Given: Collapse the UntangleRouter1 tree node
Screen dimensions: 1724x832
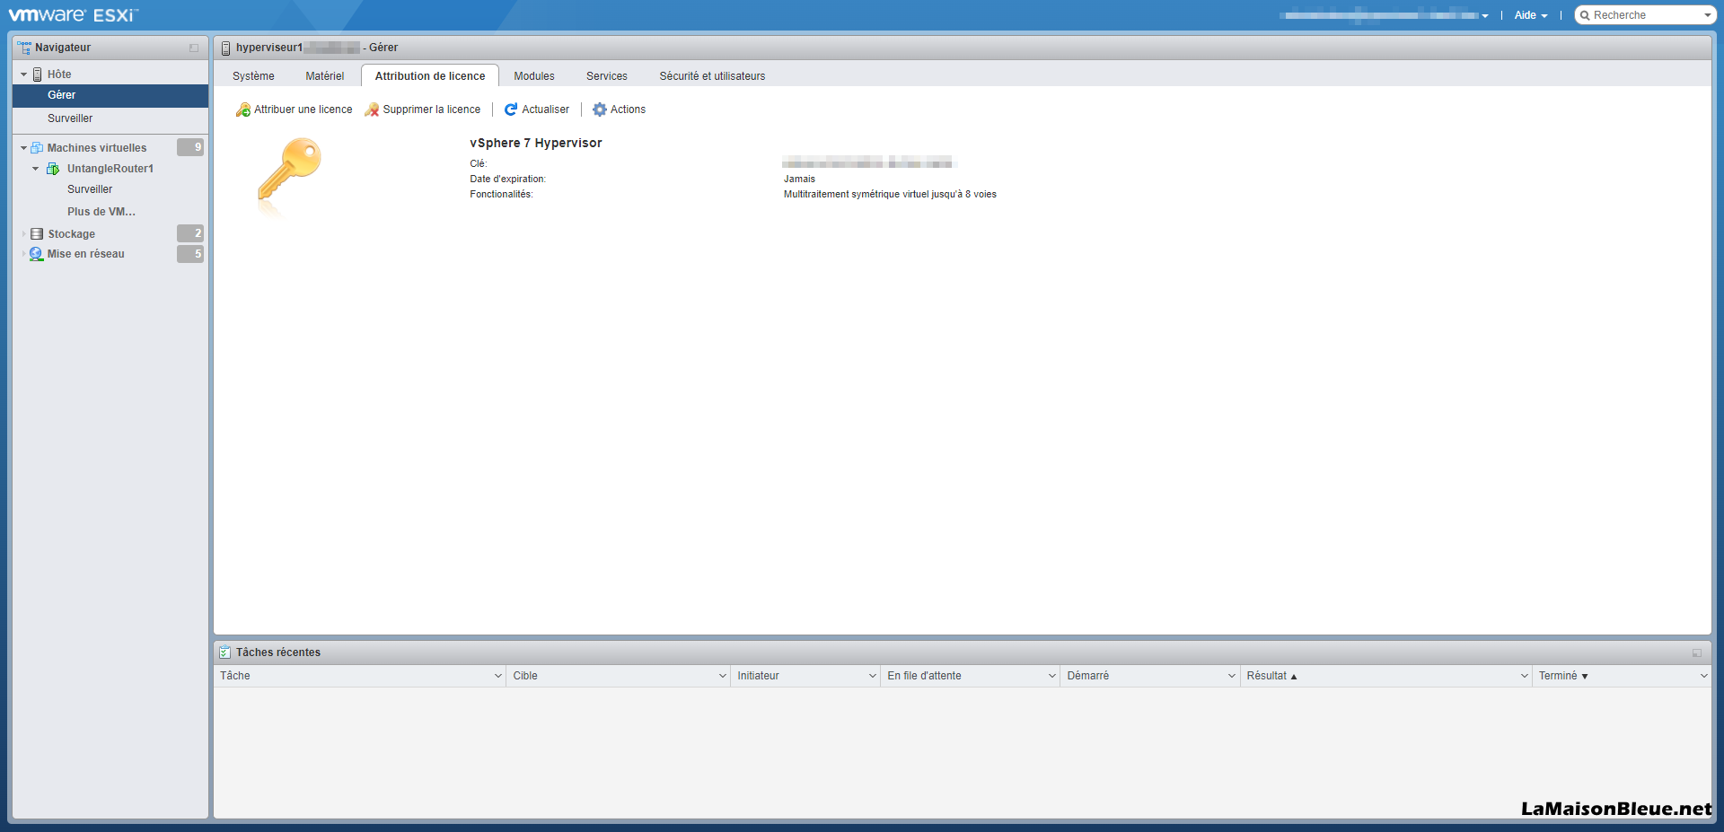Looking at the screenshot, I should [36, 169].
